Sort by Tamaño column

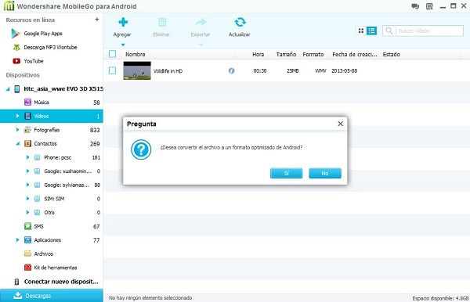286,55
